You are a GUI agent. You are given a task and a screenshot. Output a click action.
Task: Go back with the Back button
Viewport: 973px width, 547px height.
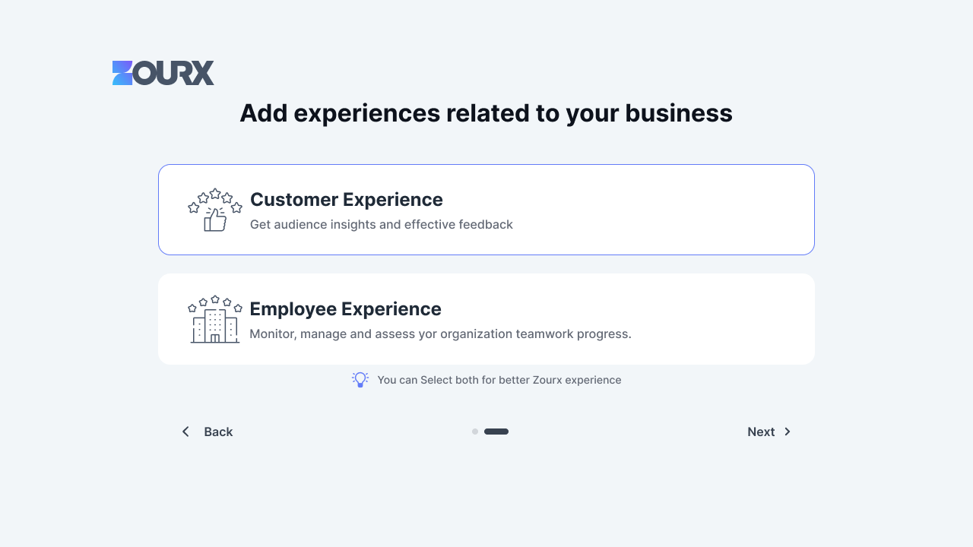point(207,432)
